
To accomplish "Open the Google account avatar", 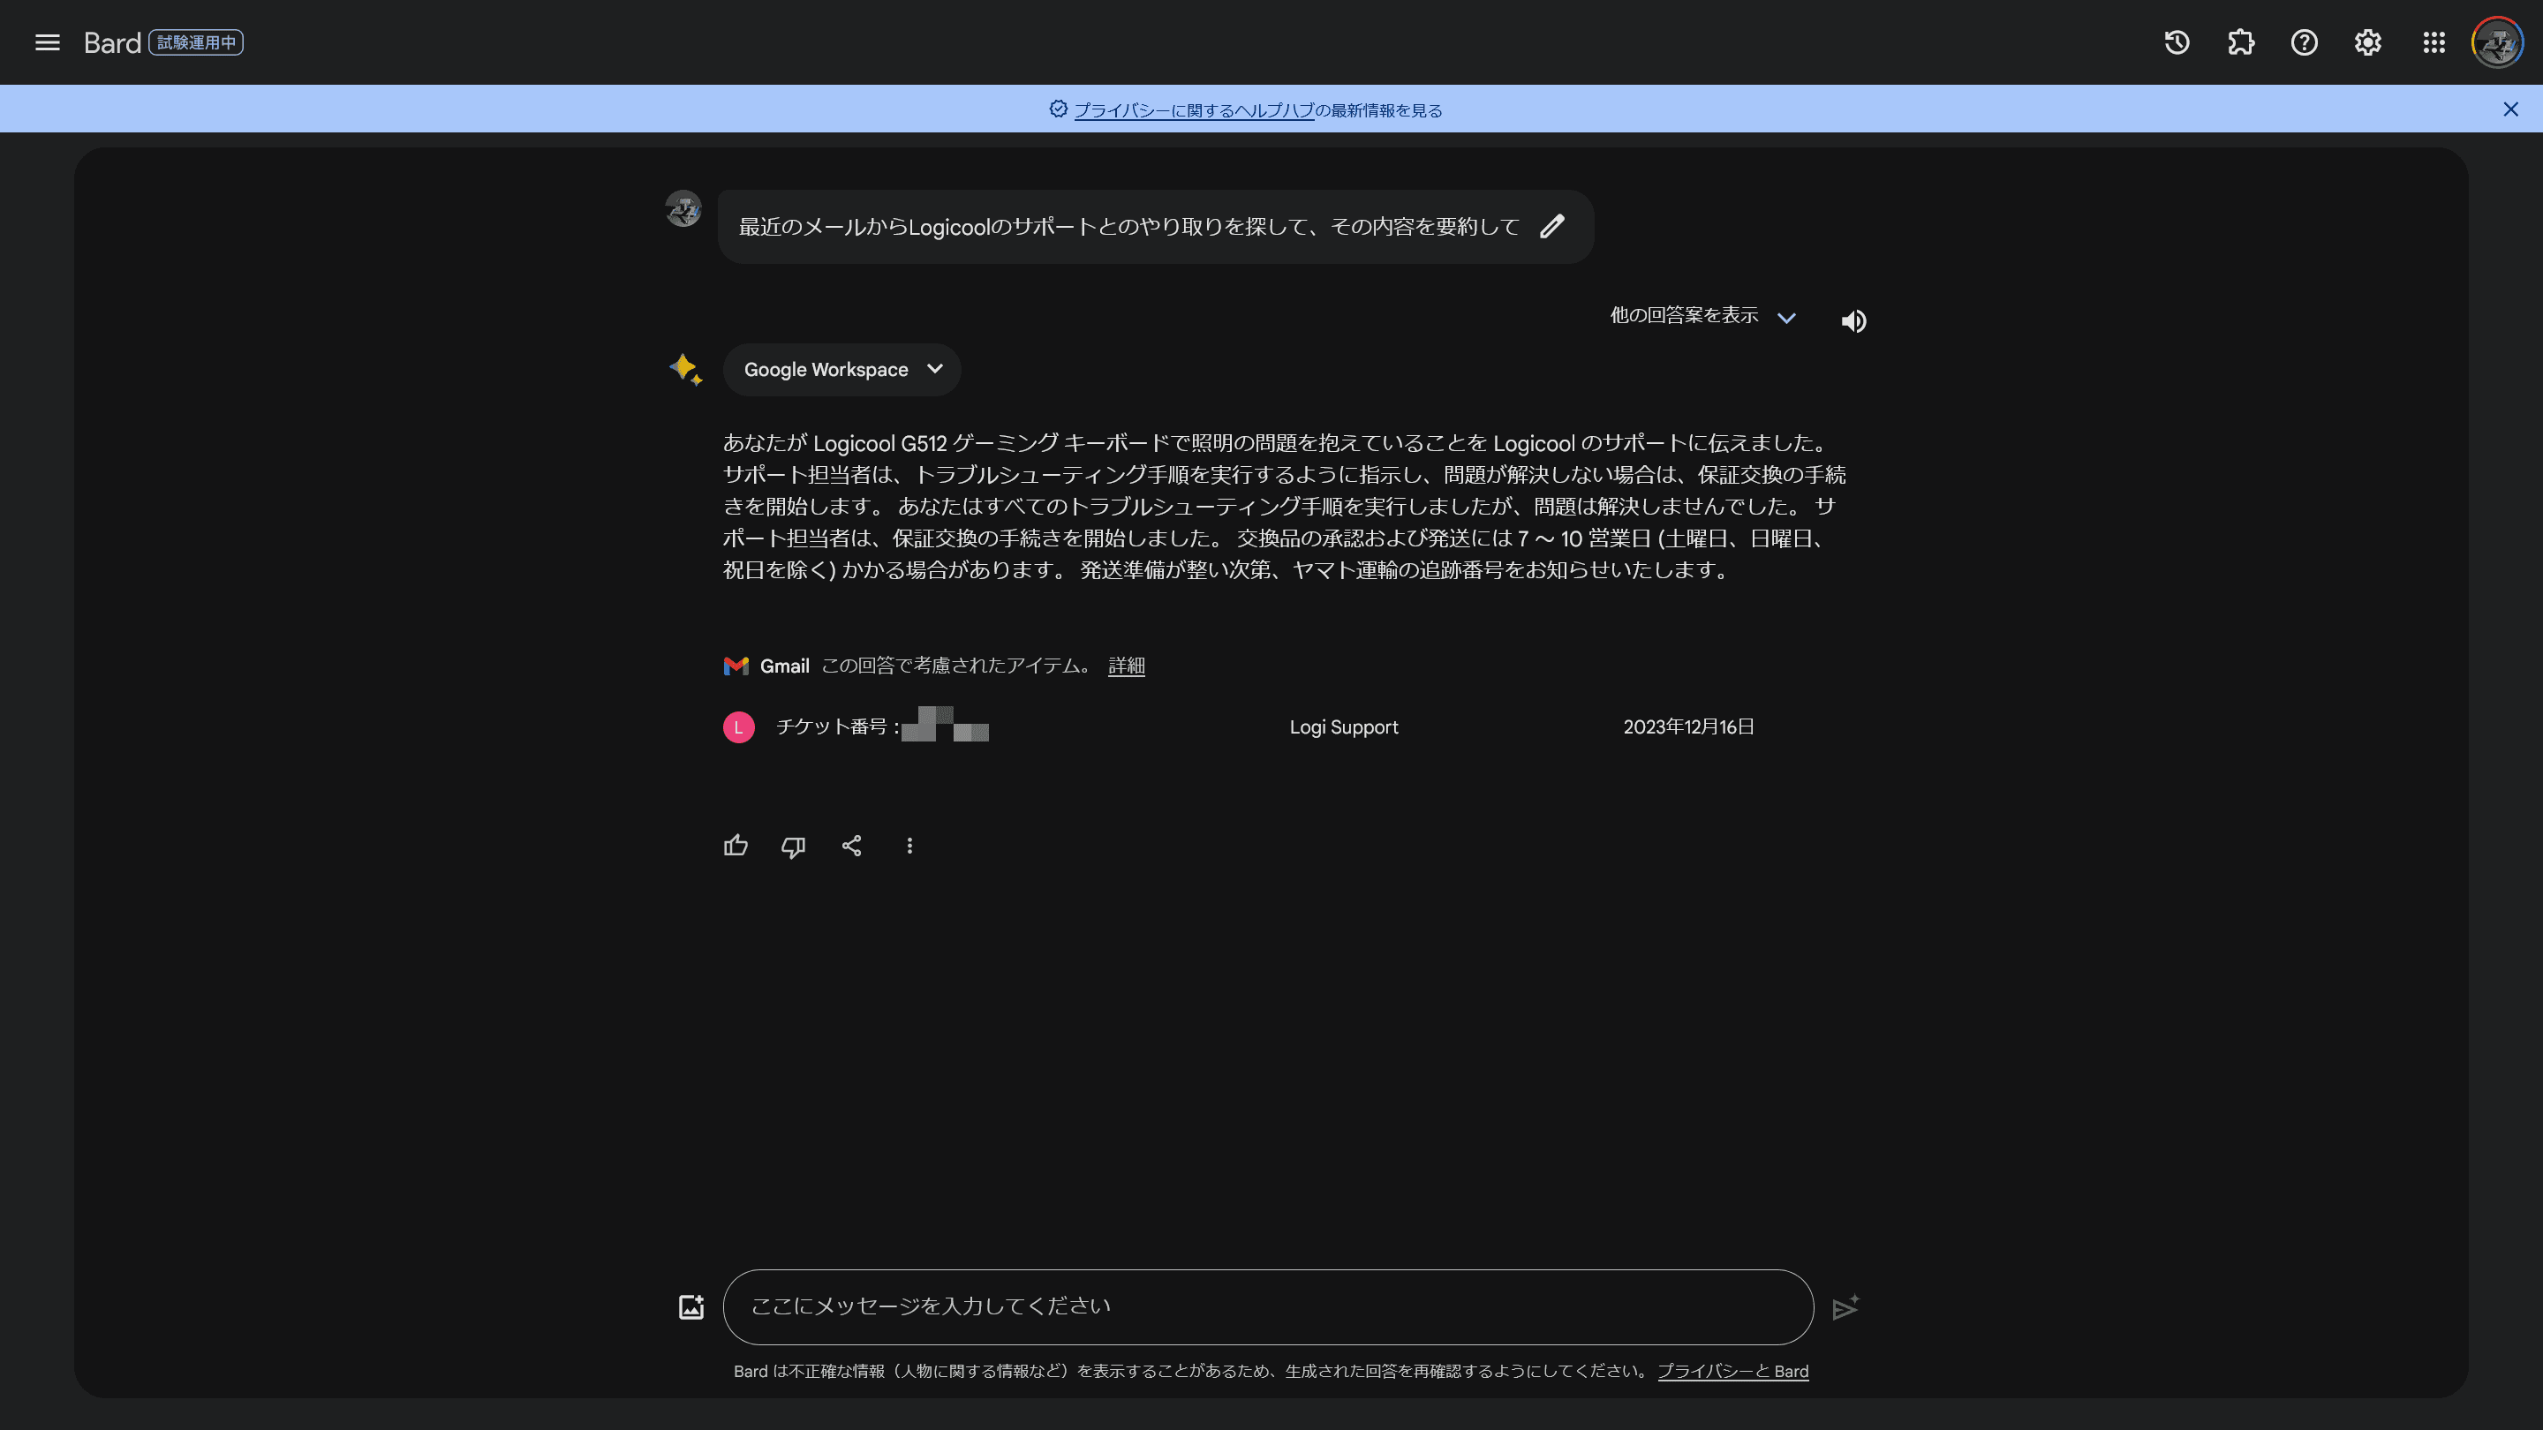I will click(2496, 42).
